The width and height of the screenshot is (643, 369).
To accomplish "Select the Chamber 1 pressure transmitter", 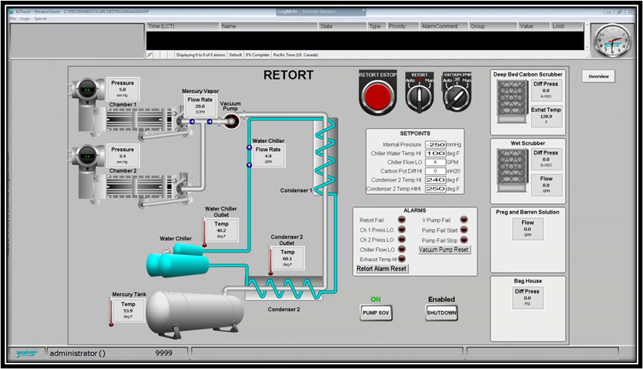I will (x=88, y=89).
